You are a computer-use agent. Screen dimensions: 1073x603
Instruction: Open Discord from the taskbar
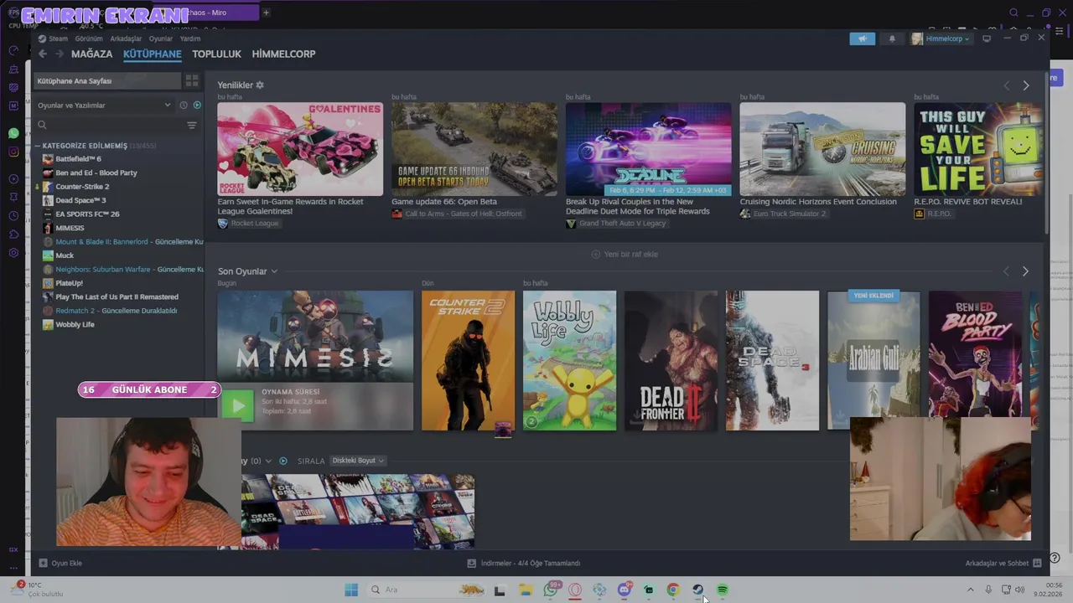click(624, 590)
